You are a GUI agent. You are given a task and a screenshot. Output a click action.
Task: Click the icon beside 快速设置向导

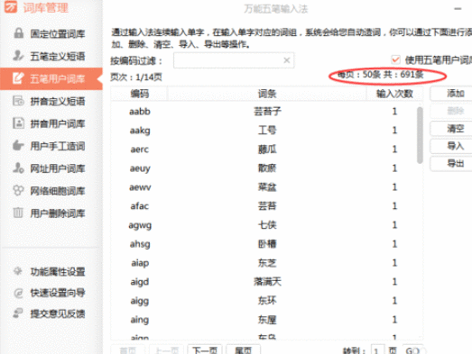click(x=18, y=293)
